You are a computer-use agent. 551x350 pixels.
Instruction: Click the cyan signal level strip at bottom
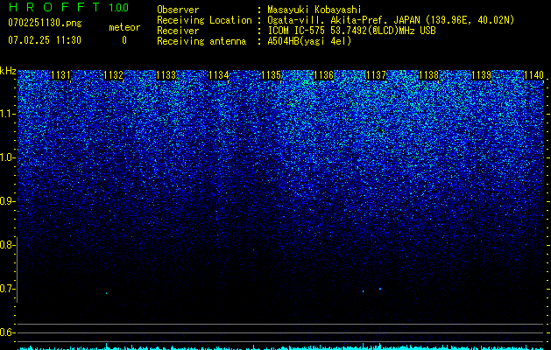click(x=281, y=347)
